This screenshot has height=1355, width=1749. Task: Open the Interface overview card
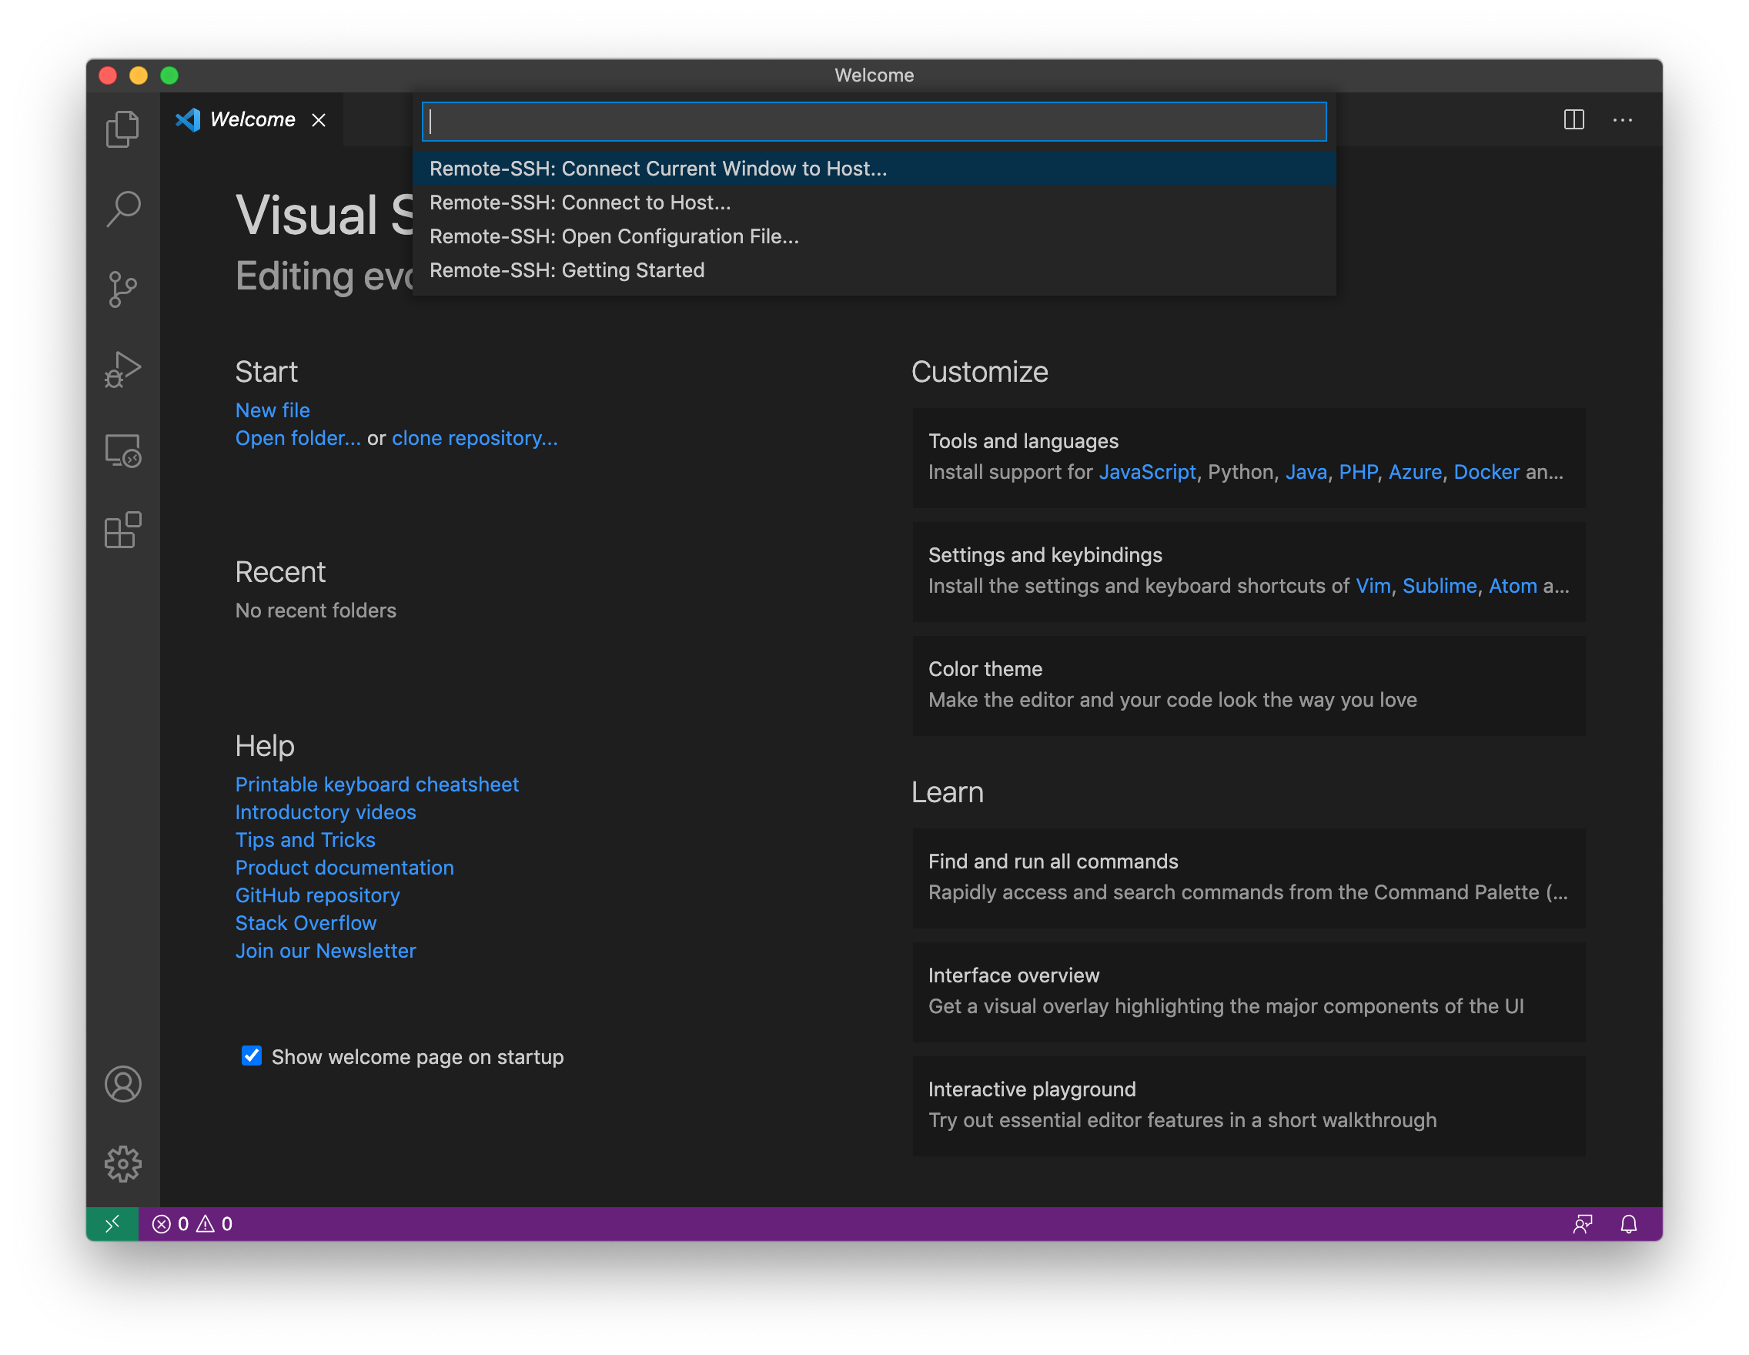coord(1249,992)
